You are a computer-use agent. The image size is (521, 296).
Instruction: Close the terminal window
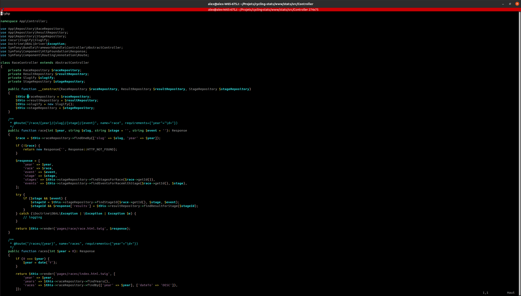click(517, 4)
